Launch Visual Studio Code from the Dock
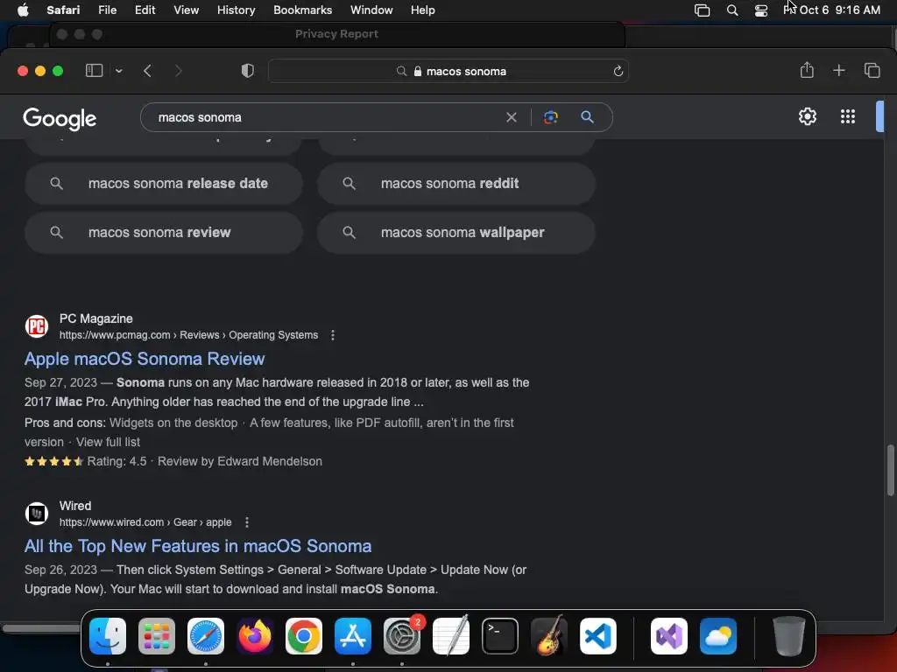This screenshot has height=672, width=897. [x=597, y=636]
